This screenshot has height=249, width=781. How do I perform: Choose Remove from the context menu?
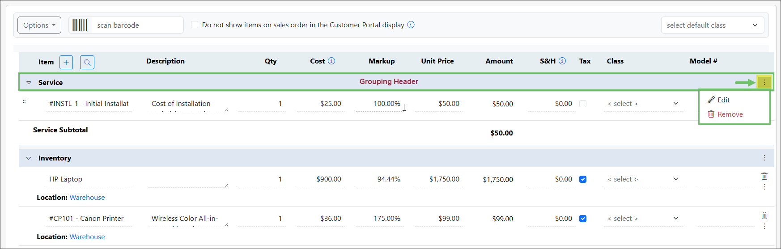pos(726,114)
